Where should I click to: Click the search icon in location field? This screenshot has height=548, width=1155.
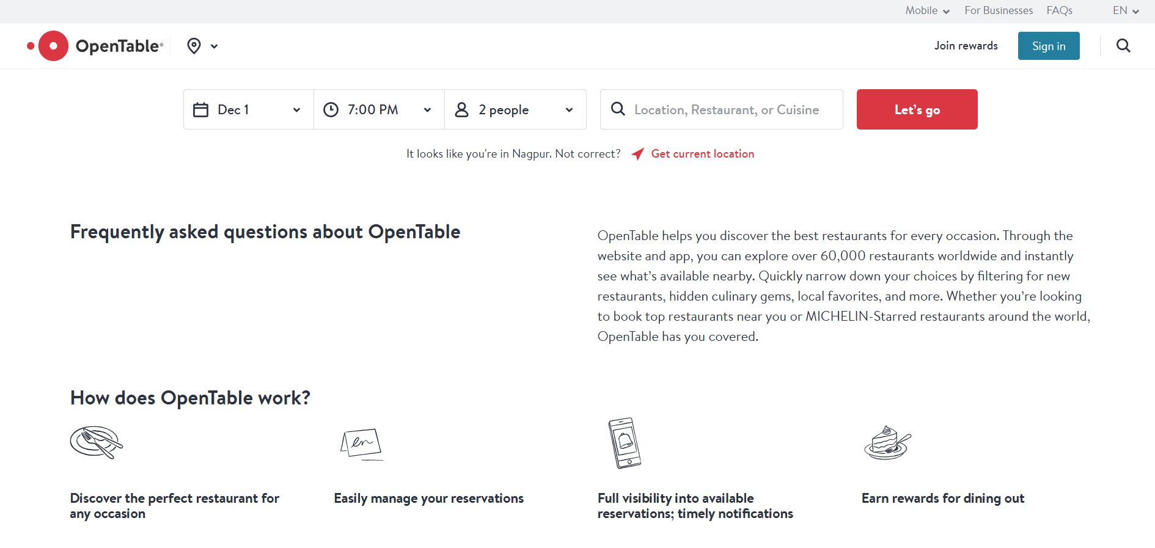click(x=618, y=109)
